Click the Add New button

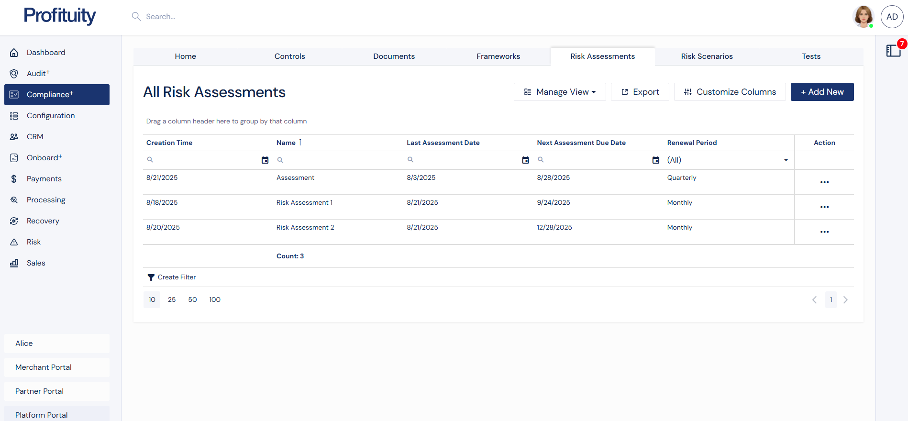coord(822,92)
